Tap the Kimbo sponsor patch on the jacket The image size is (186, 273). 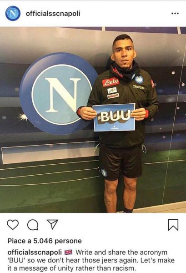pos(113,96)
